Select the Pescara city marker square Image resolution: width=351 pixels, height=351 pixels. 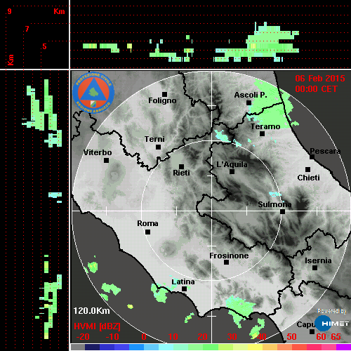[x=312, y=157]
